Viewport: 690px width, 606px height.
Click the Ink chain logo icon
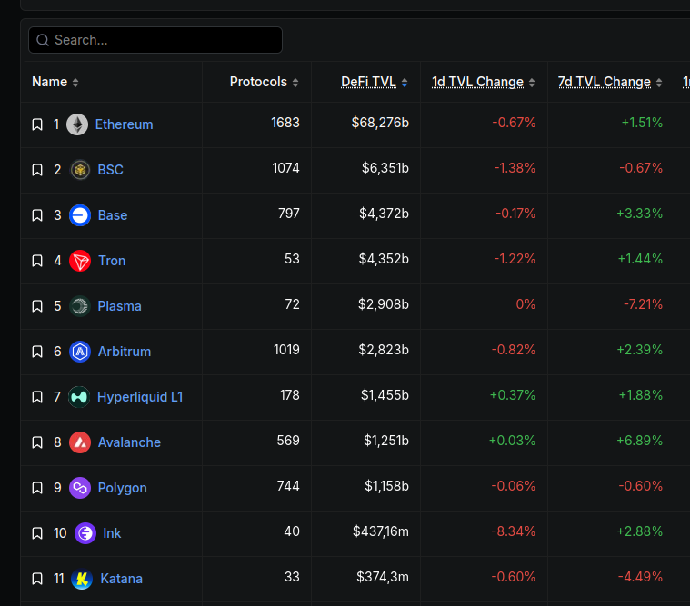click(85, 533)
